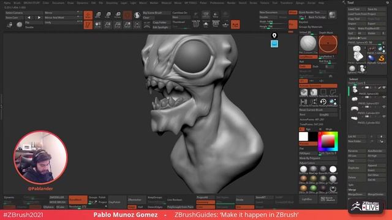Viewport: 392px width, 220px height.
Task: Click the ZRemesher button
Action: (137, 200)
